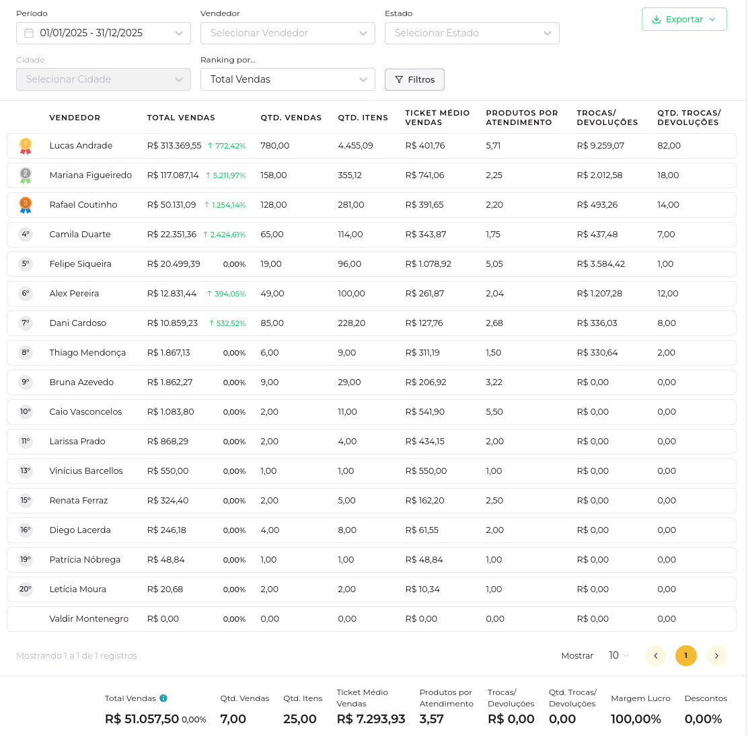748x736 pixels.
Task: Click the bronze third-place medal icon
Action: (26, 205)
